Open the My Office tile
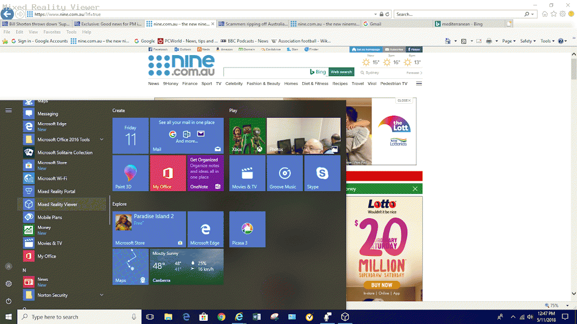This screenshot has height=324, width=577. [x=168, y=173]
